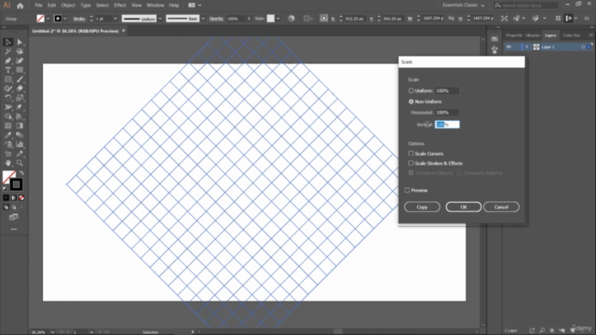Select the Scale tool
Image resolution: width=596 pixels, height=335 pixels.
(x=20, y=98)
